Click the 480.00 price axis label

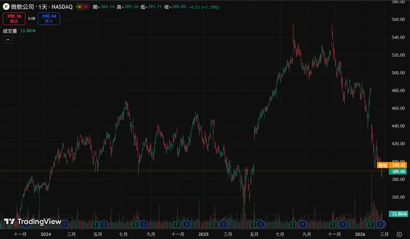tap(398, 90)
